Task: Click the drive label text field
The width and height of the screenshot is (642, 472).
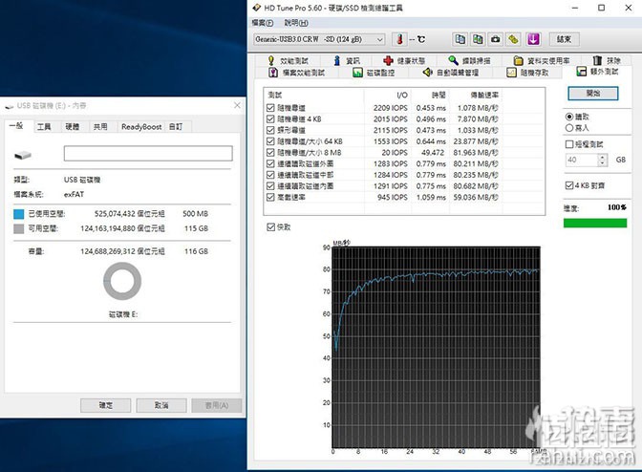Action: pyautogui.click(x=147, y=154)
